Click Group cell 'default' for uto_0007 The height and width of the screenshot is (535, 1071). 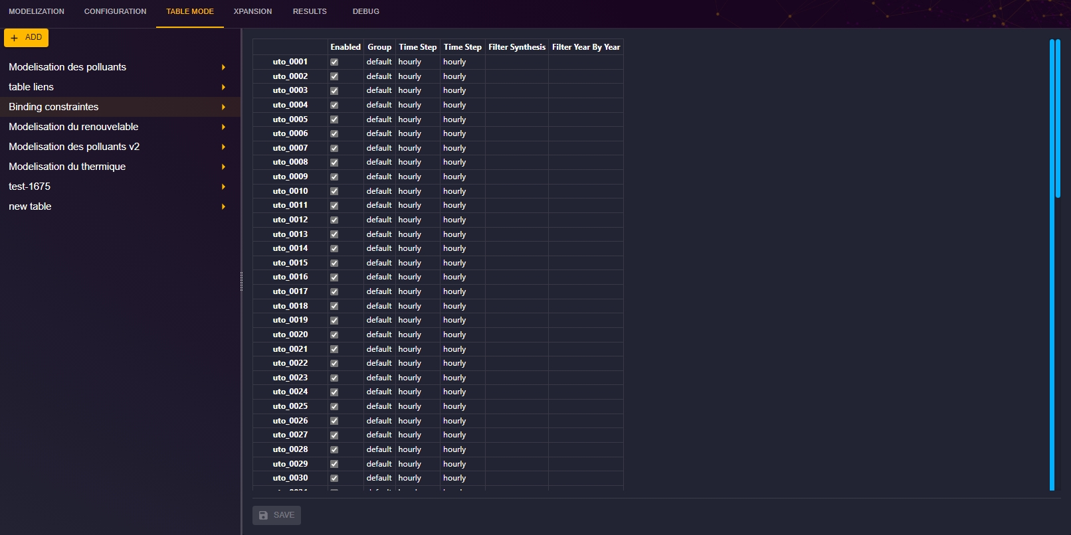click(x=379, y=148)
